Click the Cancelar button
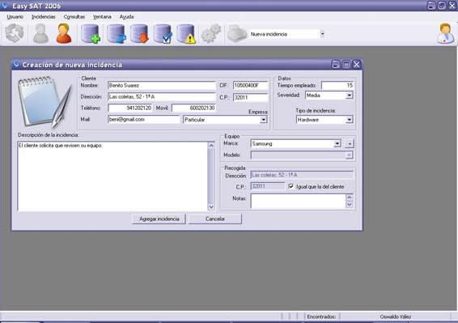Screen dimensions: 458x323 pos(215,219)
